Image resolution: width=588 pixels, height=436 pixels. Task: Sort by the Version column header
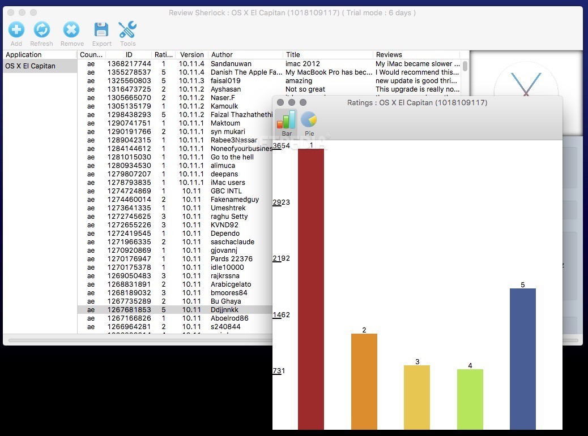pos(191,55)
